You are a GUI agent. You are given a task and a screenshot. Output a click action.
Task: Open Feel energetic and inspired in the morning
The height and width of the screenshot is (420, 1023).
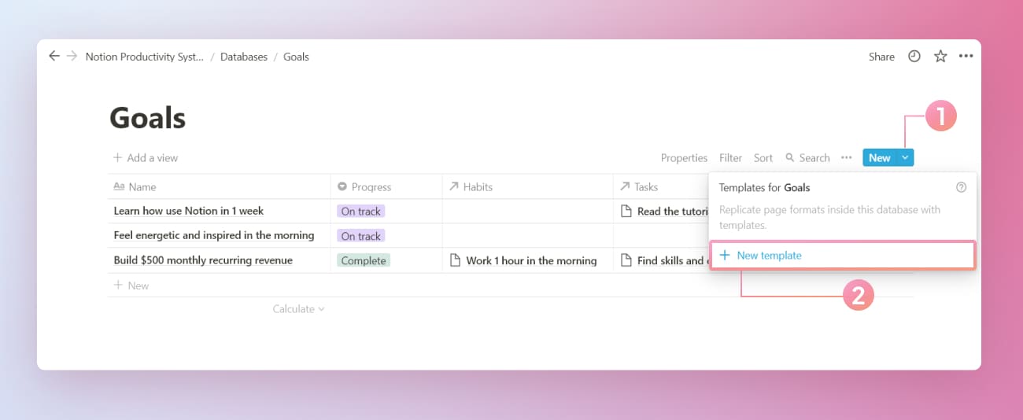[213, 235]
